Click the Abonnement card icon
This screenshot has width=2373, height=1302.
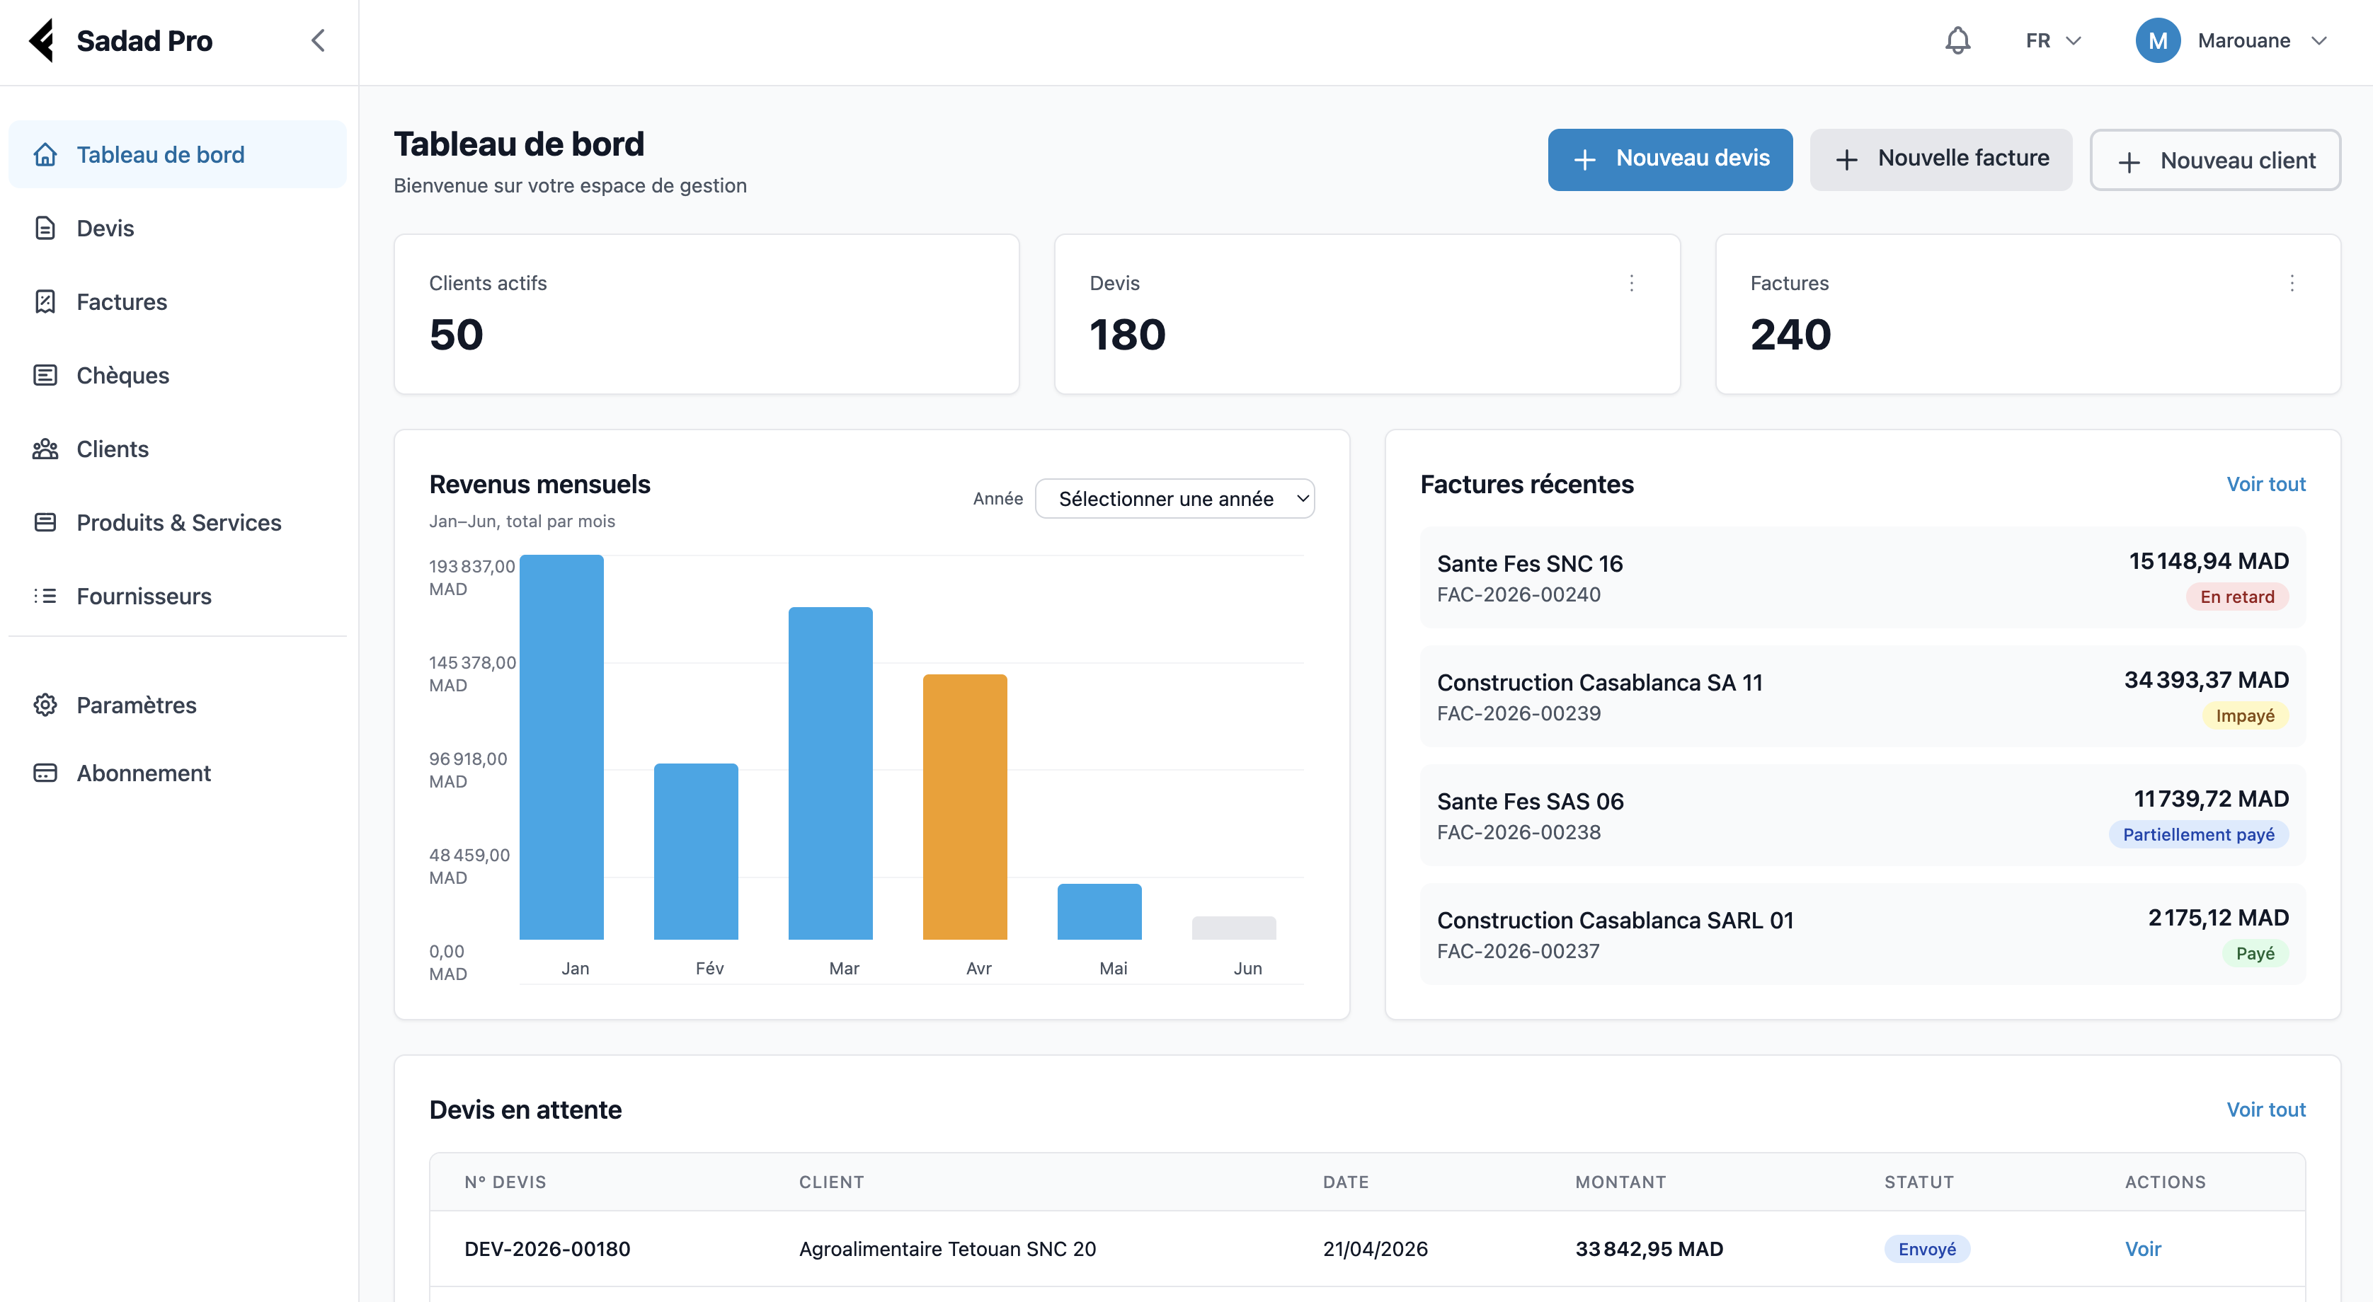point(45,773)
